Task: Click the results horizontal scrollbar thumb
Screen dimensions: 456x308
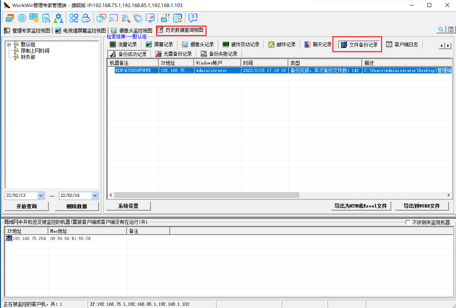Action: click(207, 195)
